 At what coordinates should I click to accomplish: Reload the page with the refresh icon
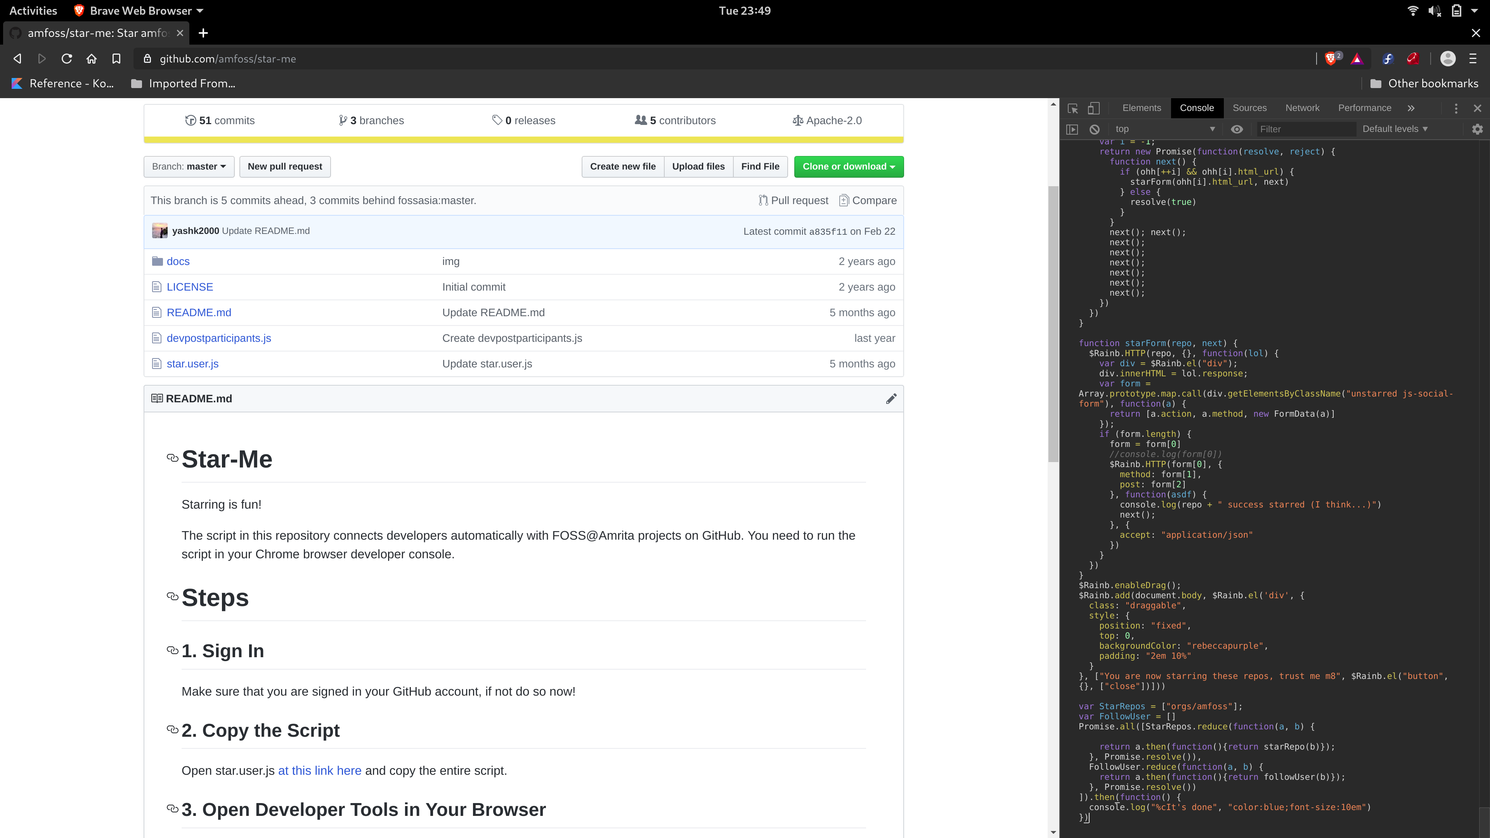tap(66, 59)
